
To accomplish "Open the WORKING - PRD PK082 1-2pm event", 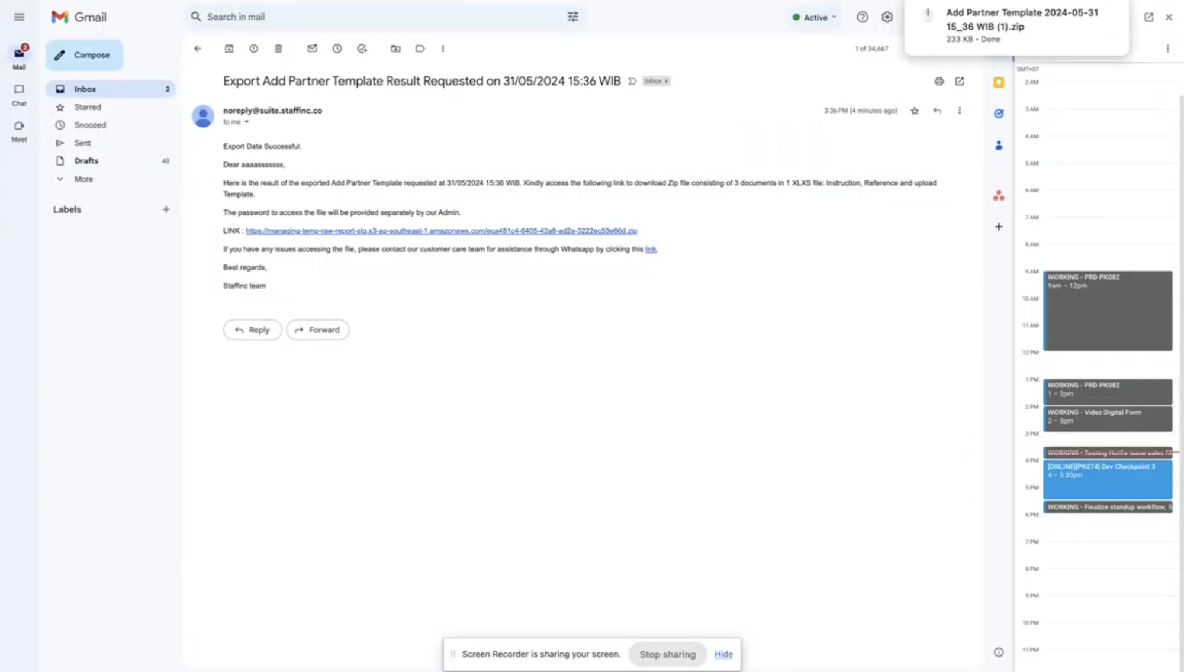I will [x=1108, y=392].
